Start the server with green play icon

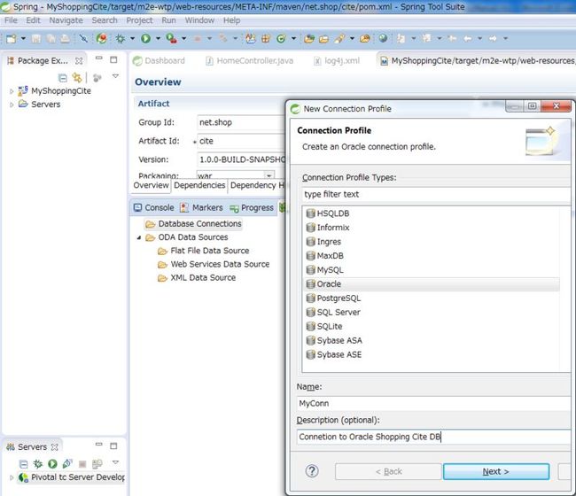[52, 463]
